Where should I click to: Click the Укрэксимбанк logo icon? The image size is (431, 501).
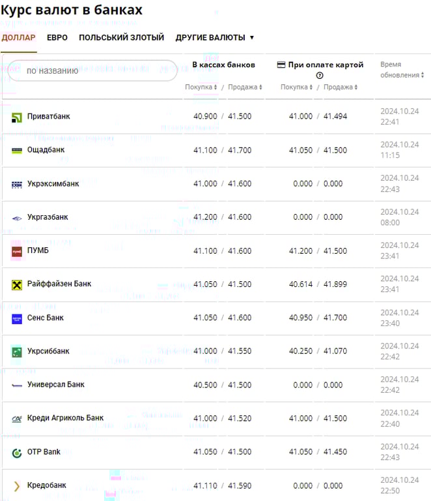pos(17,185)
